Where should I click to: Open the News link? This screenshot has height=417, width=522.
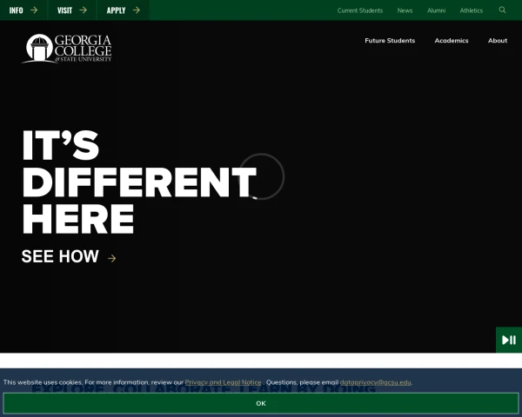[405, 10]
